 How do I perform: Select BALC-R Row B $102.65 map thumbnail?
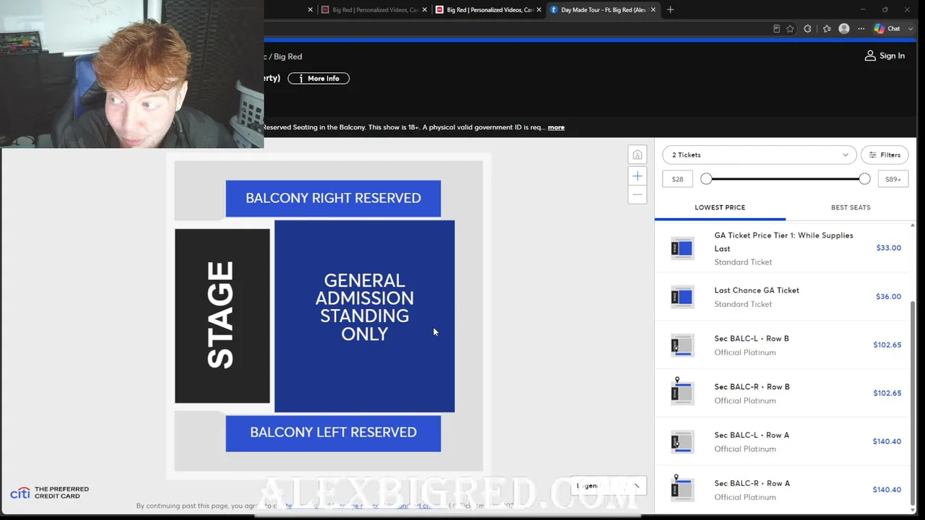tap(681, 394)
